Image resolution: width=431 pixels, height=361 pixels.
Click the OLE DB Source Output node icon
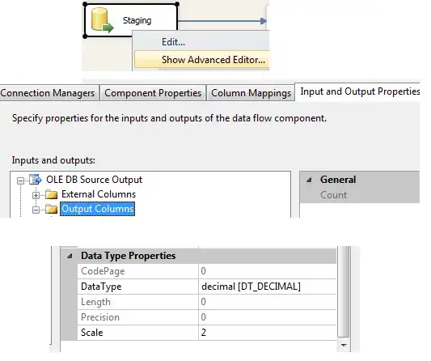(x=36, y=180)
